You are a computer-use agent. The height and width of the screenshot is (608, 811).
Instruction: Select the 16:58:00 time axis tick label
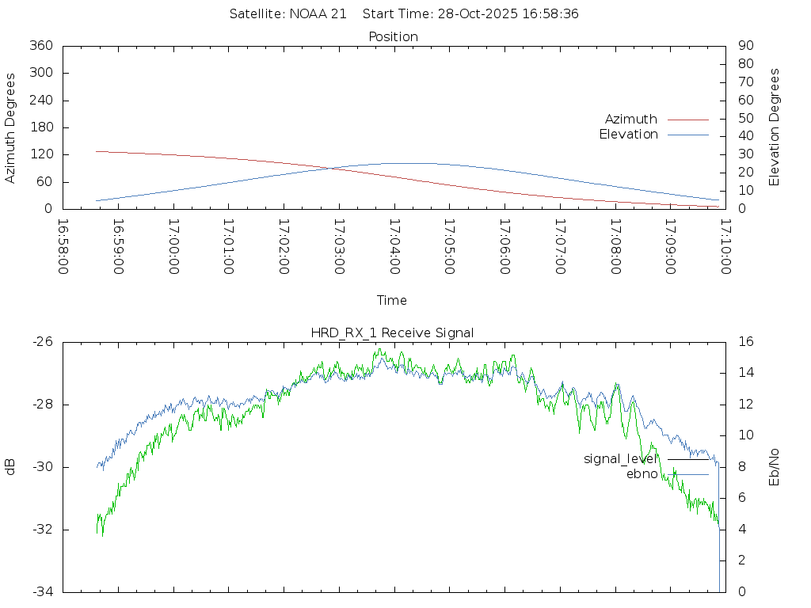63,246
